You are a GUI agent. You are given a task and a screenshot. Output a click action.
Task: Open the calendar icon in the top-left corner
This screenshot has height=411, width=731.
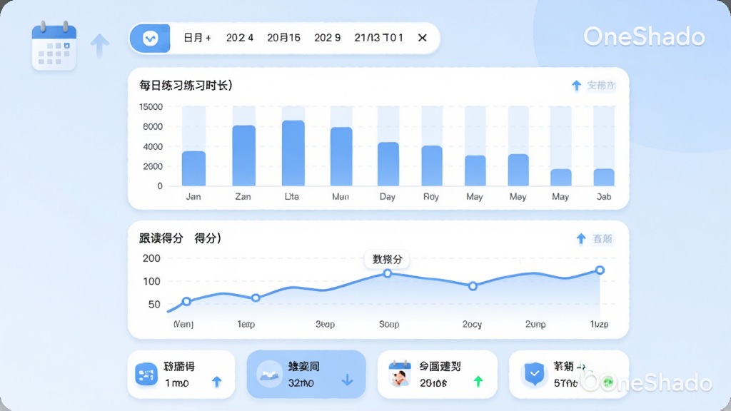tap(54, 46)
